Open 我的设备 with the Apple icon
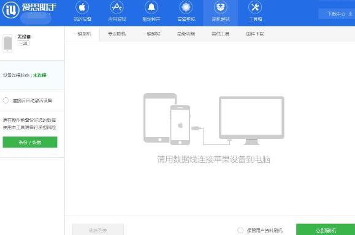Viewport: 355px width, 235px height. (x=82, y=11)
